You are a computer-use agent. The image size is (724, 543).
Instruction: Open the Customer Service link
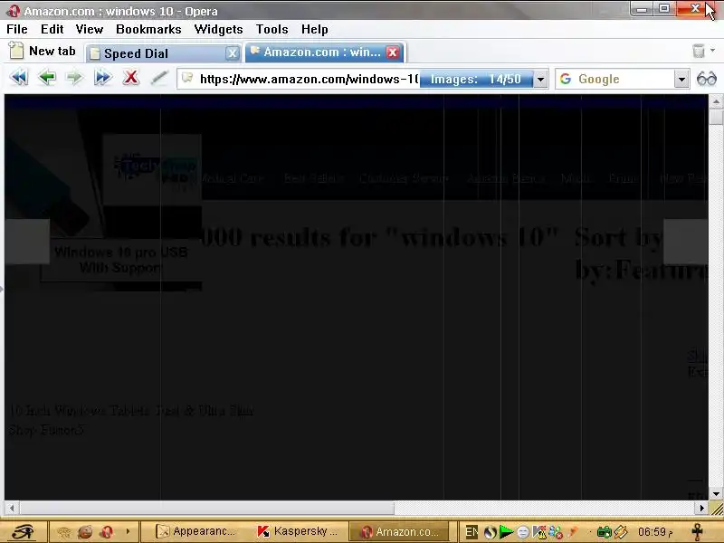pos(404,178)
